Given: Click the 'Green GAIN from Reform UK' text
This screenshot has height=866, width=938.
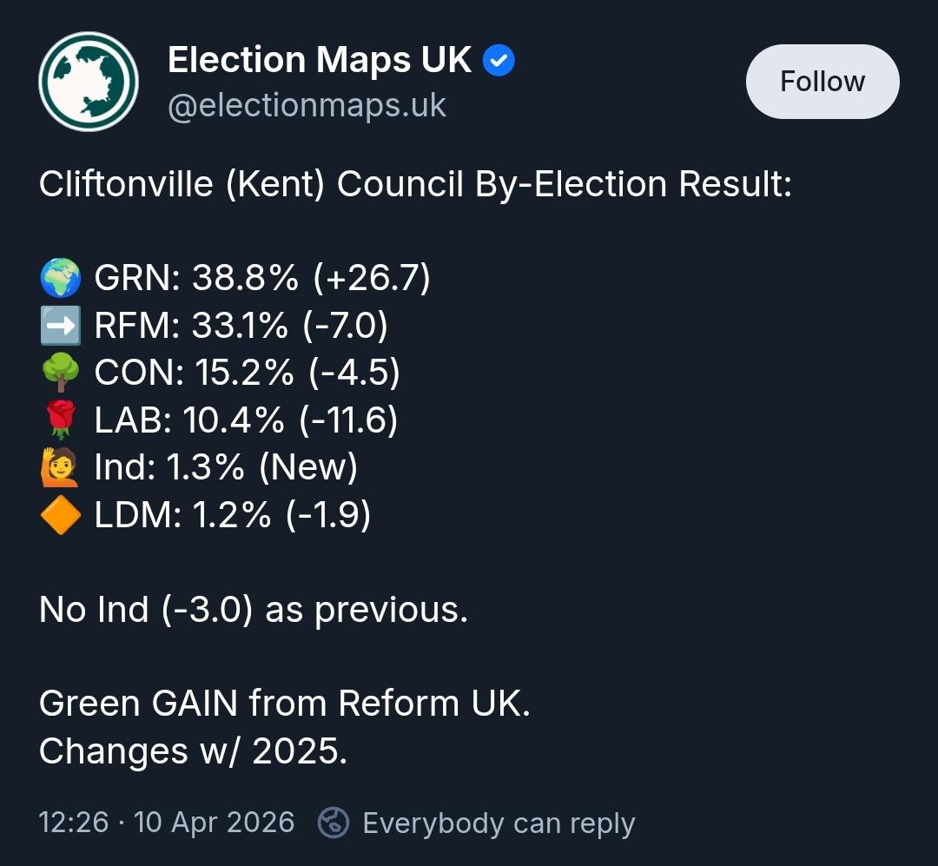Looking at the screenshot, I should [x=285, y=703].
